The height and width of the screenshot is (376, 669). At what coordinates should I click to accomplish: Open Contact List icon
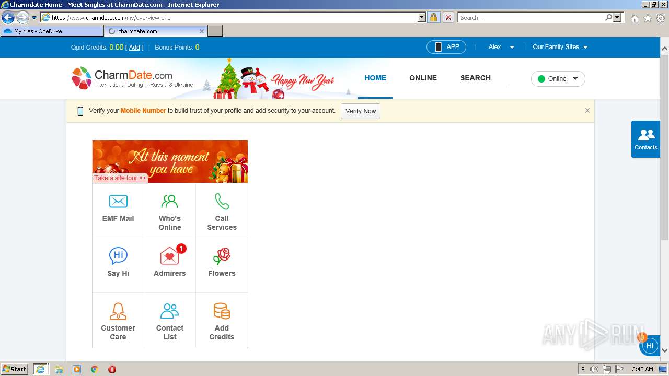169,311
